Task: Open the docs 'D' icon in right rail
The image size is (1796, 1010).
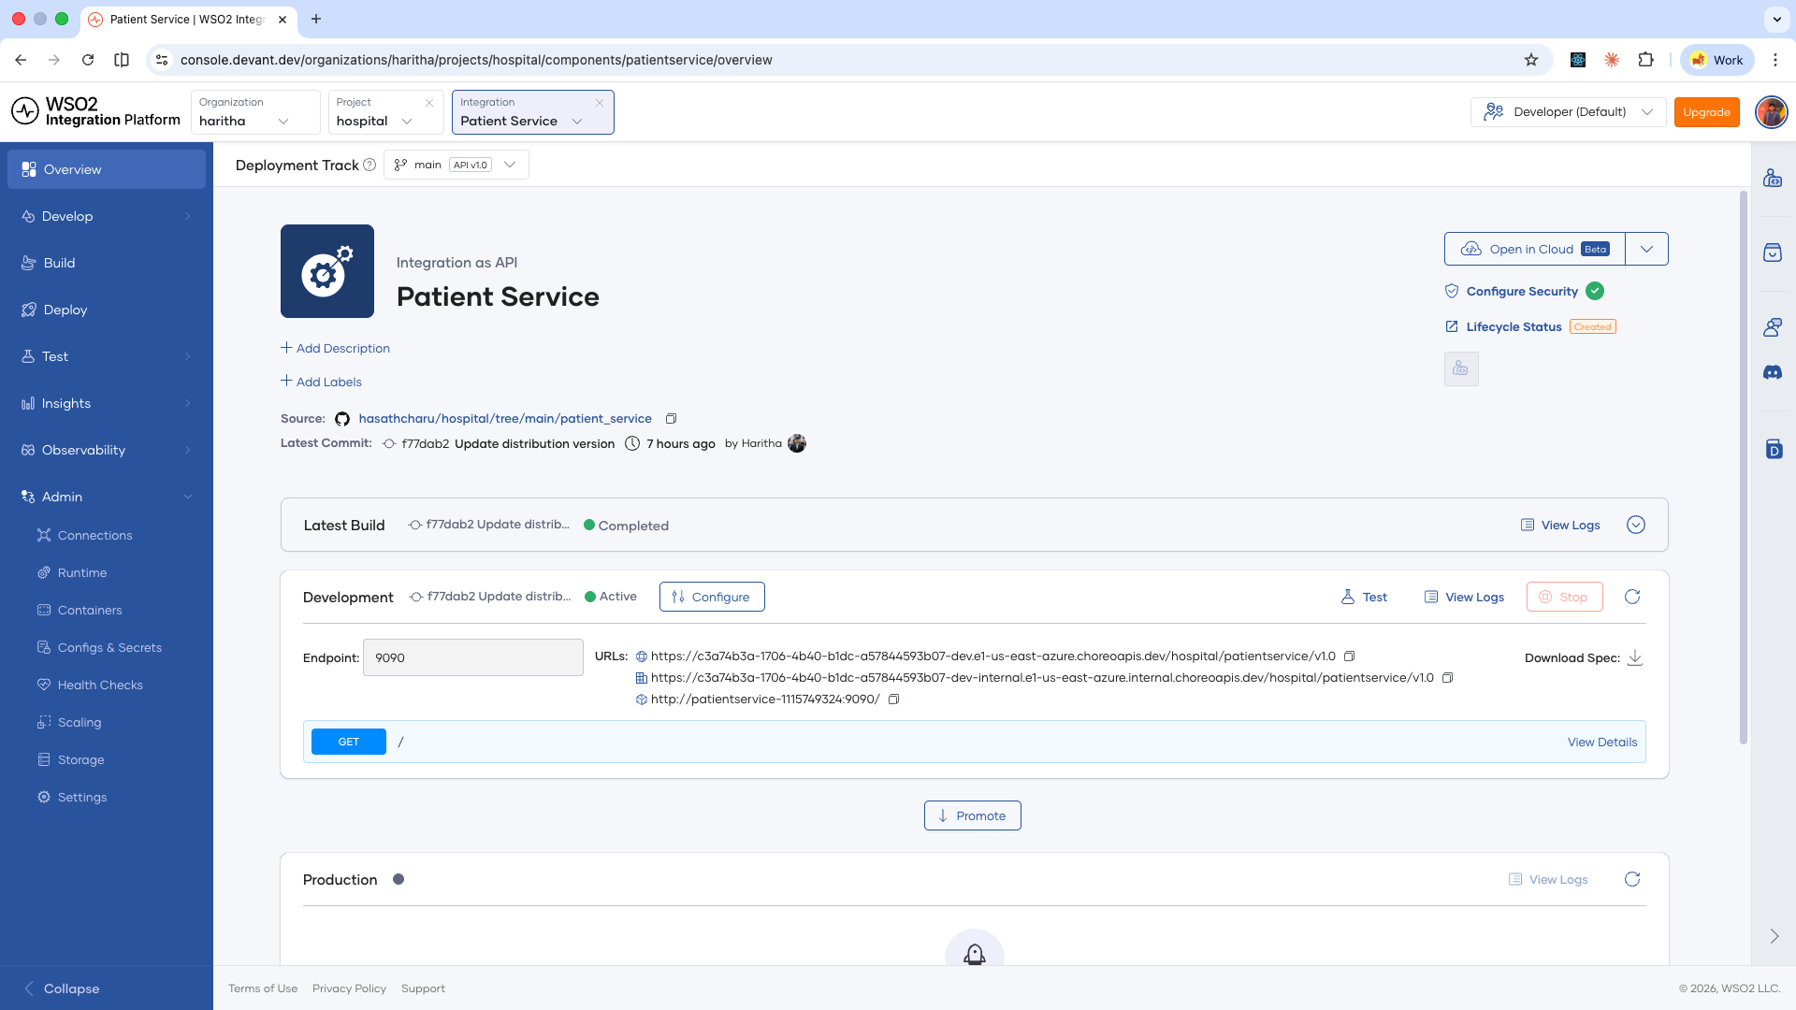Action: (1774, 449)
